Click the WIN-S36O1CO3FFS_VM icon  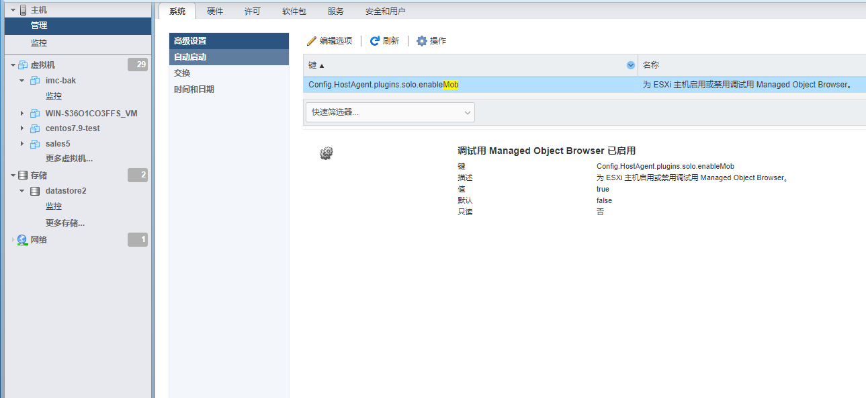[35, 113]
